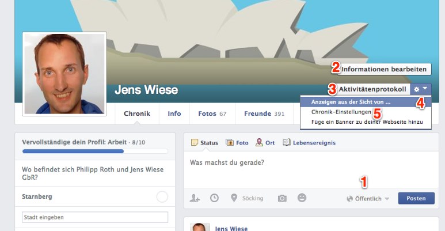Click the location pin icon beside Söcking

click(234, 198)
